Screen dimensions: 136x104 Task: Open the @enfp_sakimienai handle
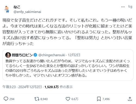click(27, 12)
